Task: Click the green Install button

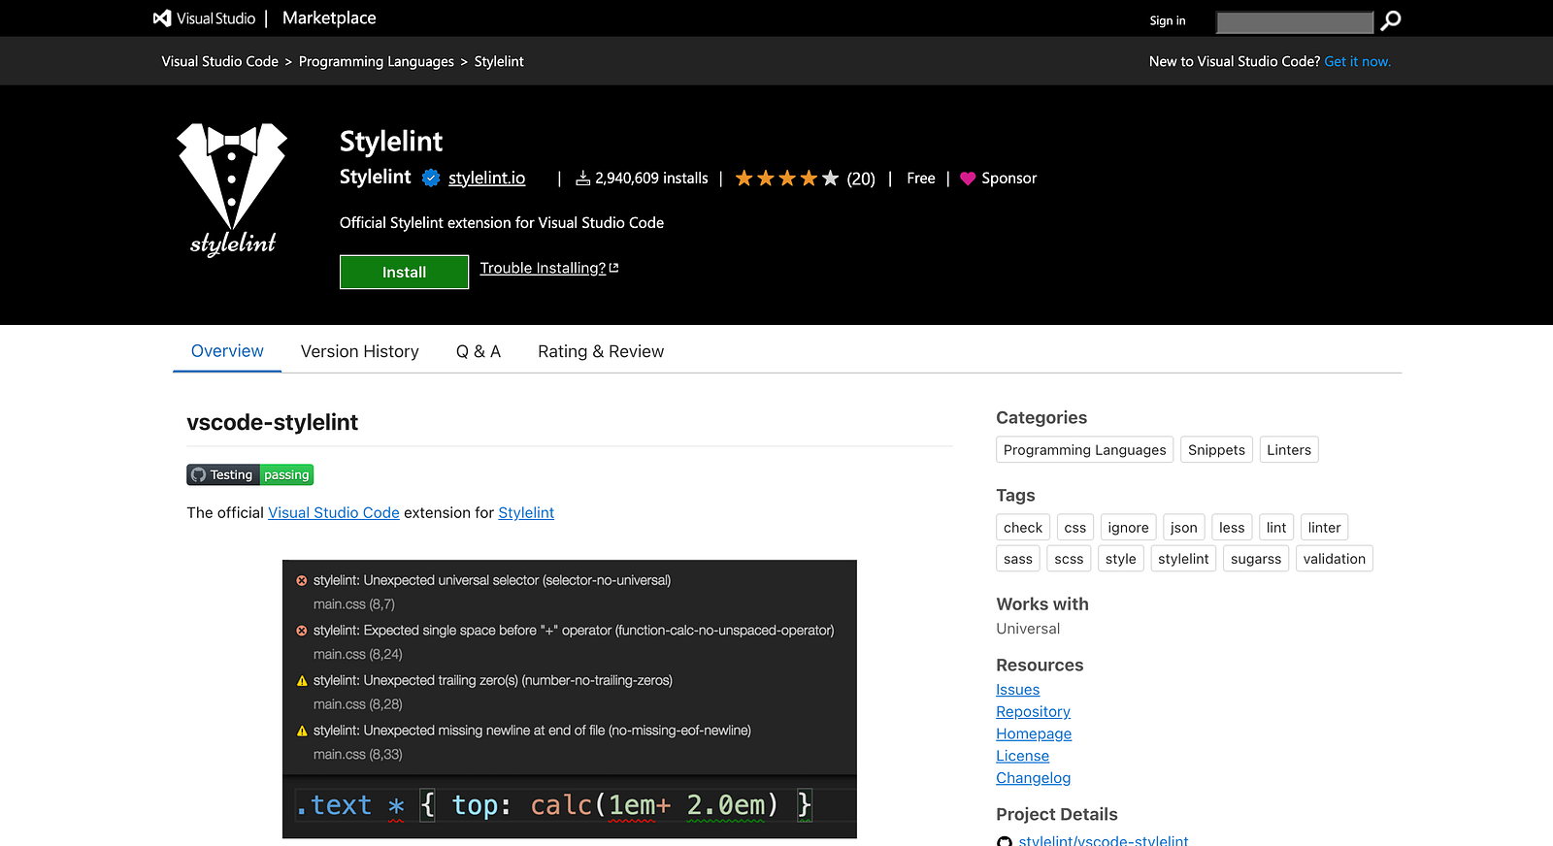Action: click(x=404, y=272)
